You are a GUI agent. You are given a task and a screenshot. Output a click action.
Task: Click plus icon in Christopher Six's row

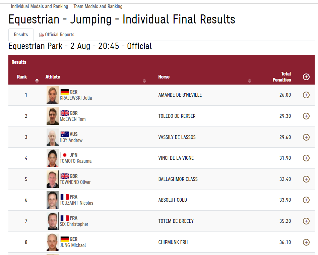[x=306, y=221]
